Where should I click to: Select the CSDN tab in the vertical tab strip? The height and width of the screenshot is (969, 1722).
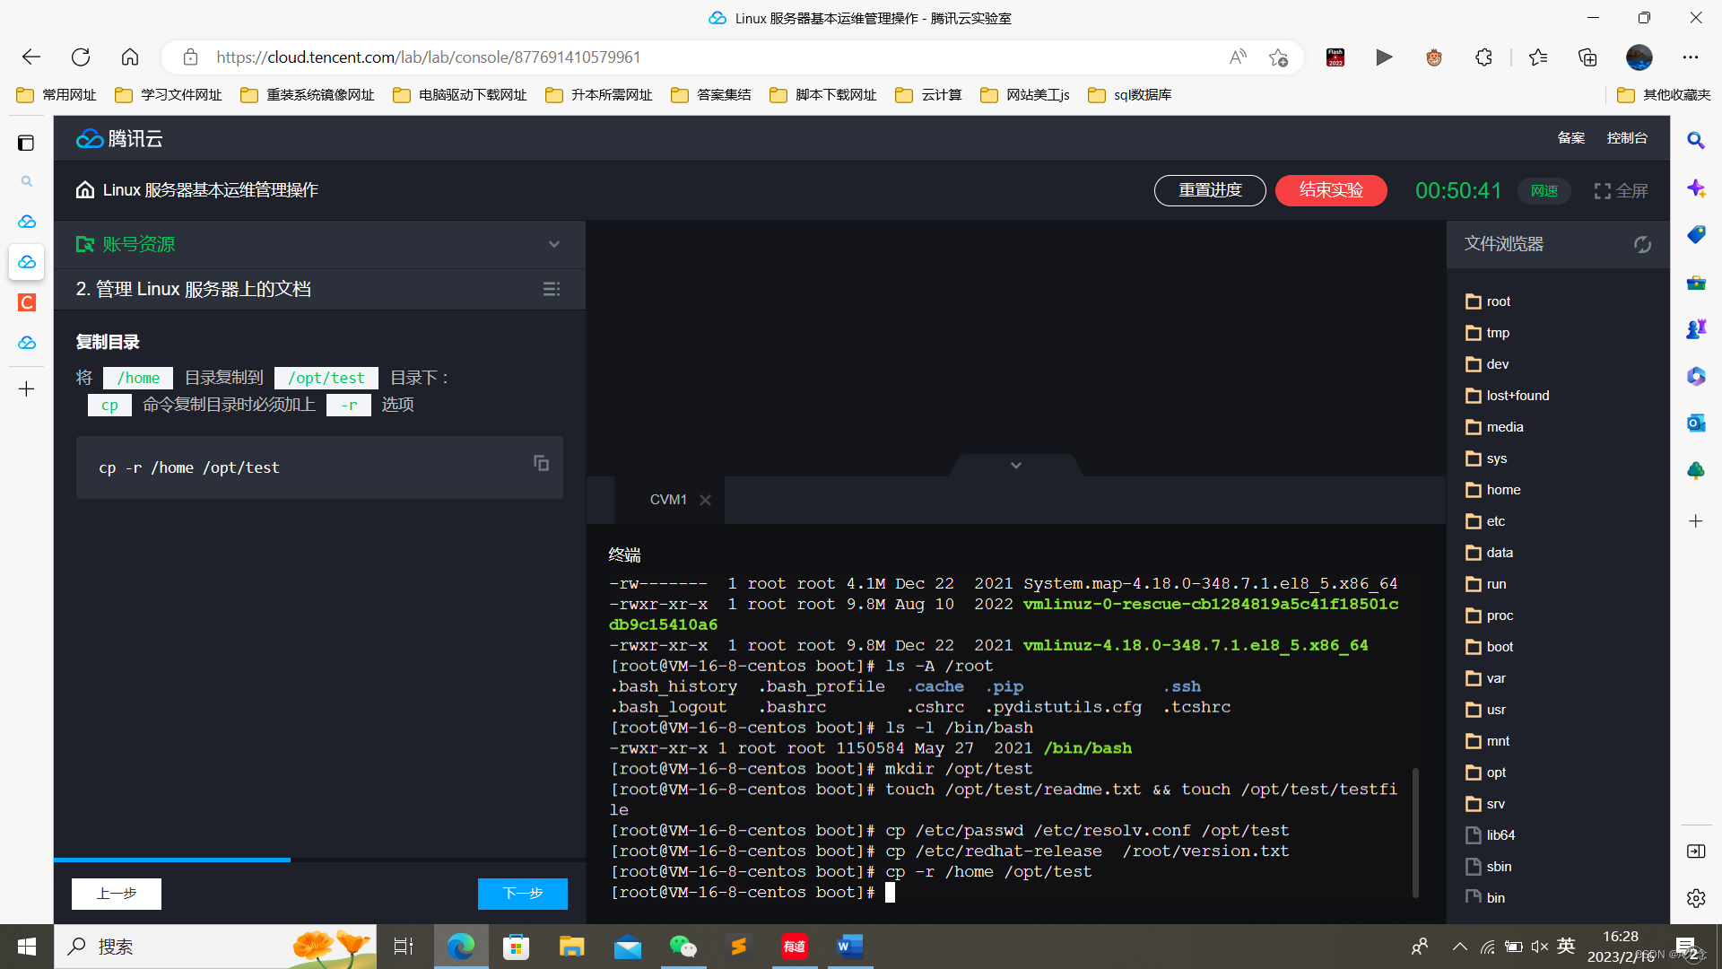pyautogui.click(x=26, y=302)
